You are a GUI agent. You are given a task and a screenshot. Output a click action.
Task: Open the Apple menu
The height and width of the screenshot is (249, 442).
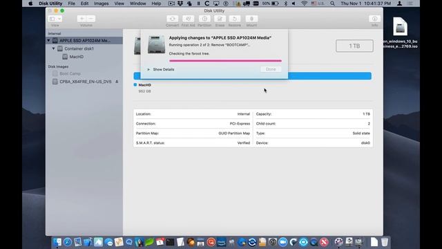click(x=30, y=3)
